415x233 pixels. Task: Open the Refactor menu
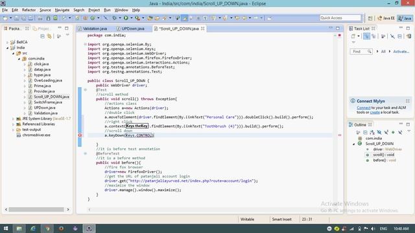29,10
